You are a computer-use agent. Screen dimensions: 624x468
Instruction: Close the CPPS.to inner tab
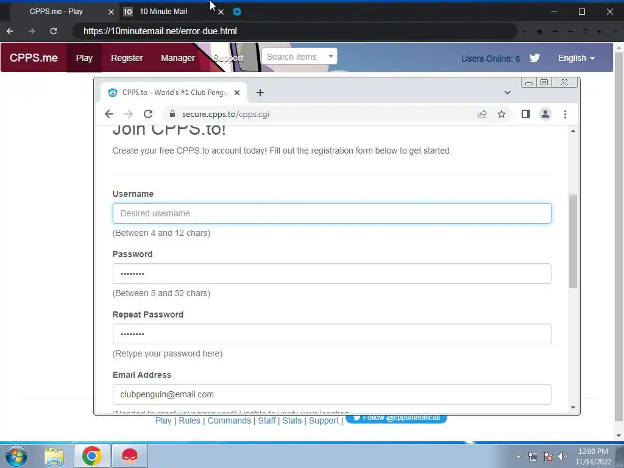tap(237, 93)
